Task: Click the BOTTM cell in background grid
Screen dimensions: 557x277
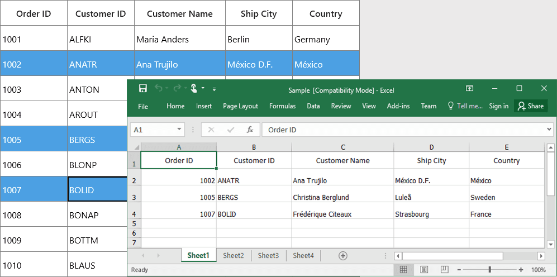Action: point(97,240)
